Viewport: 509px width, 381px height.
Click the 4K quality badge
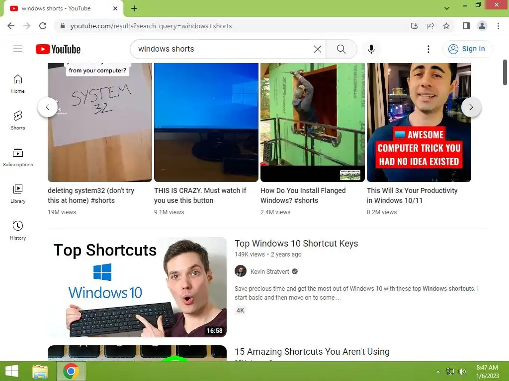(x=240, y=311)
